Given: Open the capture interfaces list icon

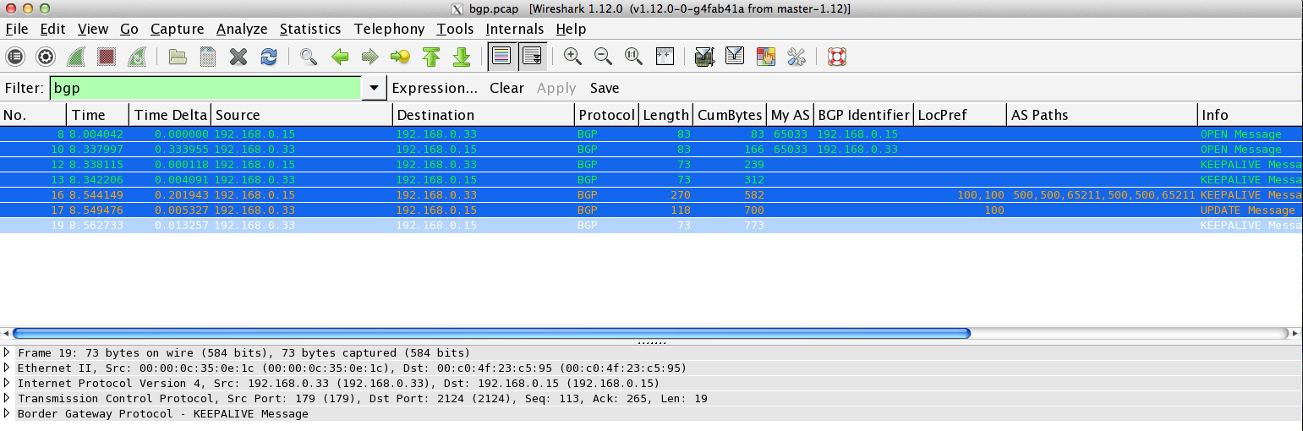Looking at the screenshot, I should (15, 57).
